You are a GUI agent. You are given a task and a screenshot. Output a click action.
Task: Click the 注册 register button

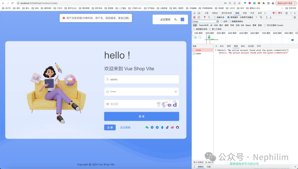click(x=110, y=127)
